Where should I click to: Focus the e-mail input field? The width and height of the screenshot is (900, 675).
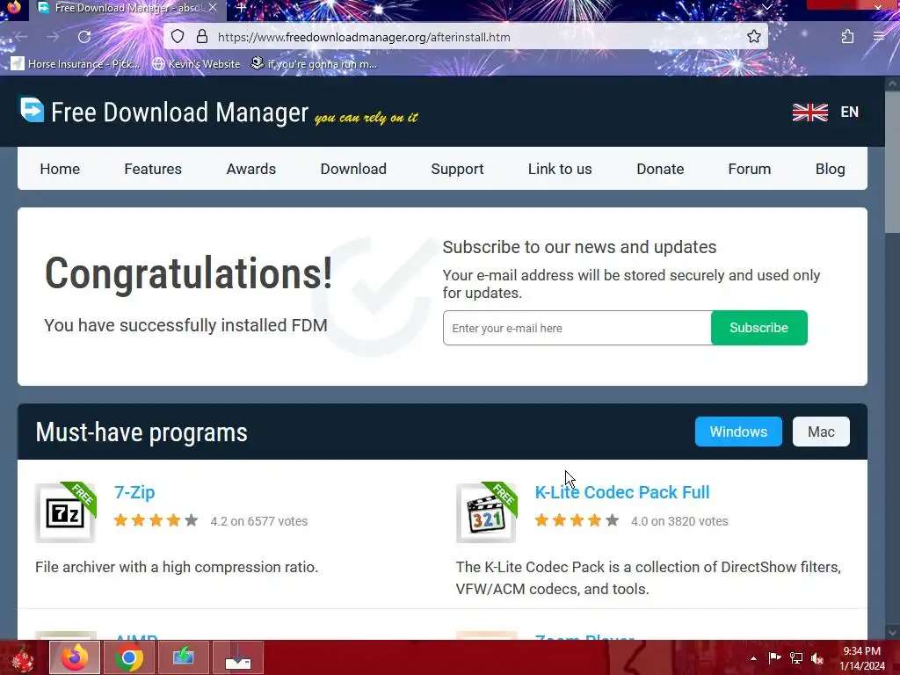[577, 328]
